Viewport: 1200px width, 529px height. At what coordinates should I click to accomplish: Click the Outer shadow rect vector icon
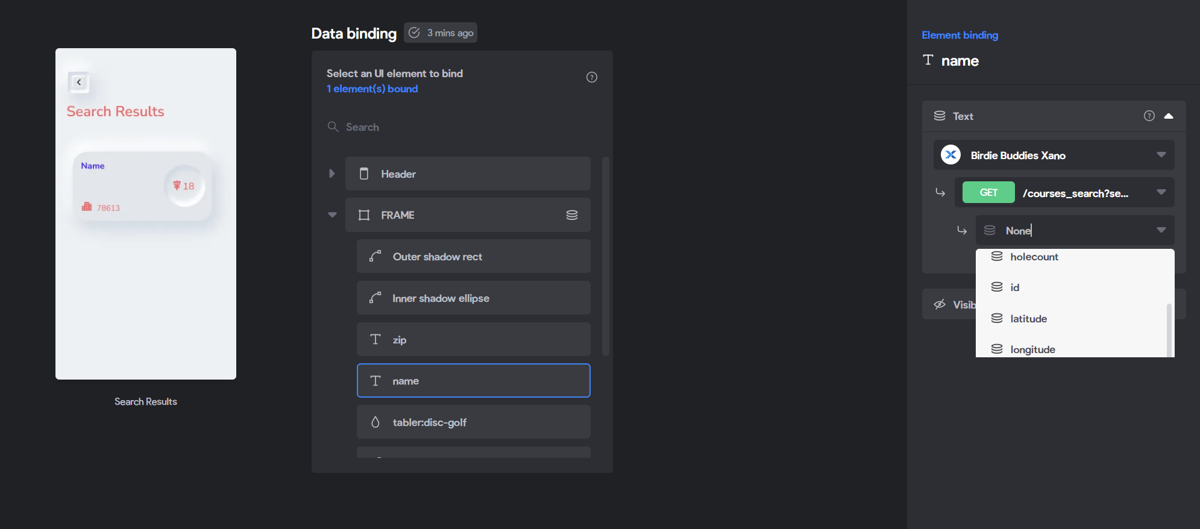[x=375, y=256]
